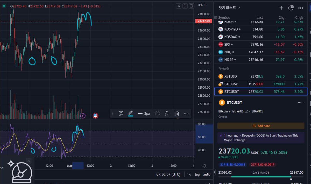Click the 23020.03 day's low value
The width and height of the screenshot is (311, 184).
(225, 172)
